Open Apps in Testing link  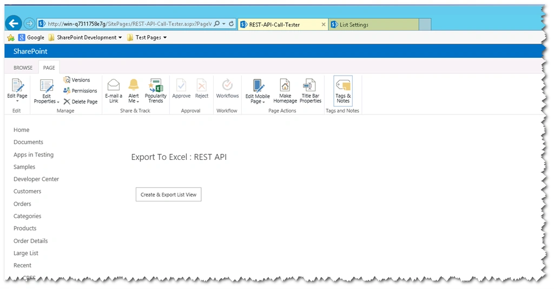pos(34,154)
